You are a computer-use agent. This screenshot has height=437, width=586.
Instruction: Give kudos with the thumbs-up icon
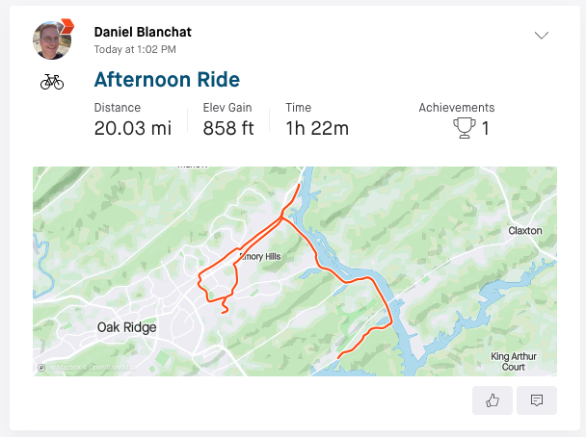[x=493, y=400]
